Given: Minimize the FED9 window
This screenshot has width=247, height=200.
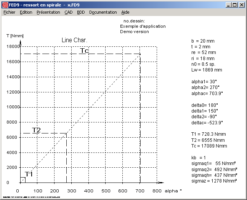Looking at the screenshot, I should 228,5.
